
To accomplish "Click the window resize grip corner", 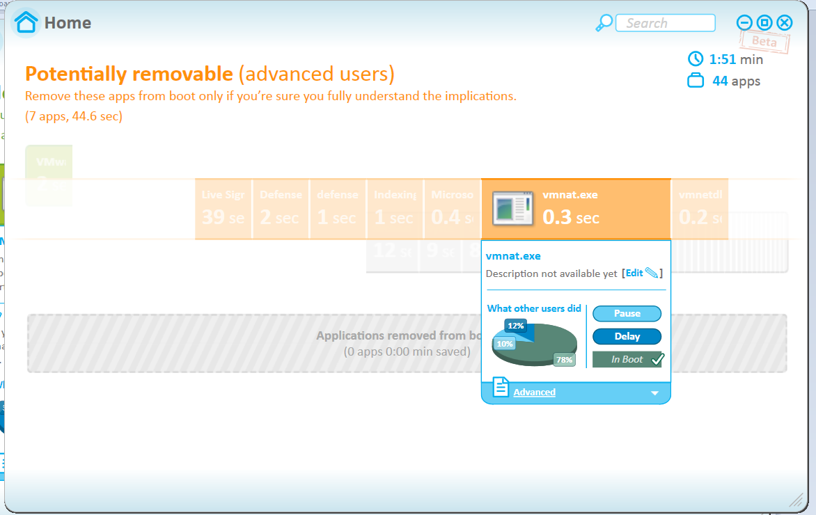I will (x=797, y=500).
